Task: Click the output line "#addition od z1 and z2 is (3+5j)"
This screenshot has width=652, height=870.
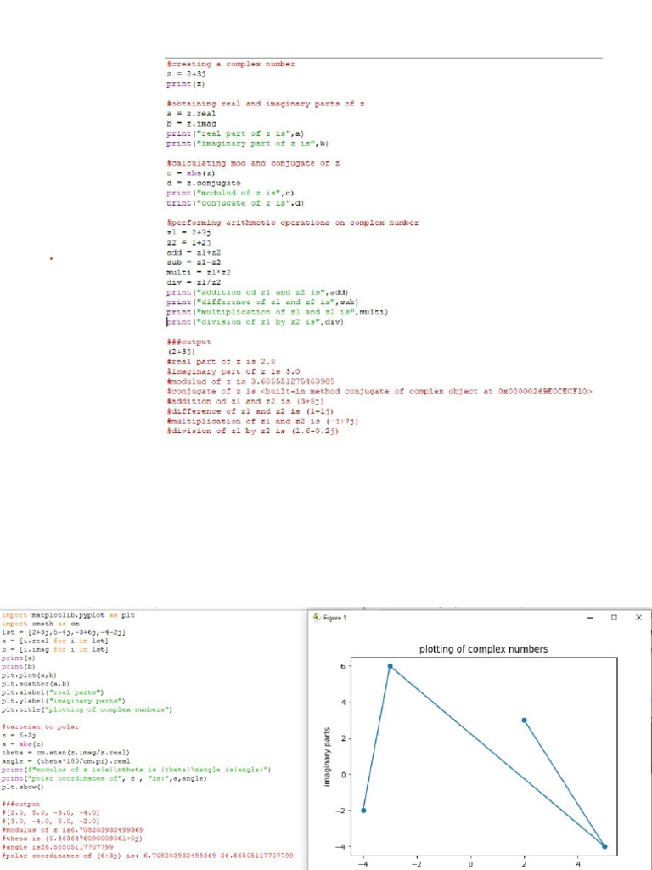Action: (245, 401)
